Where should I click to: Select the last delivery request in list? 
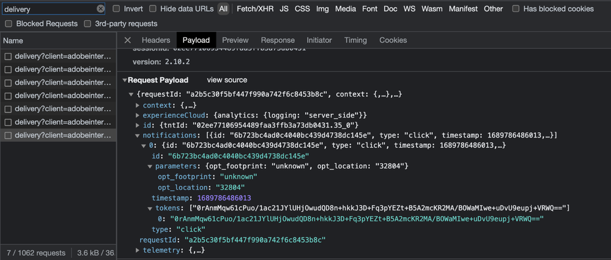pyautogui.click(x=62, y=135)
